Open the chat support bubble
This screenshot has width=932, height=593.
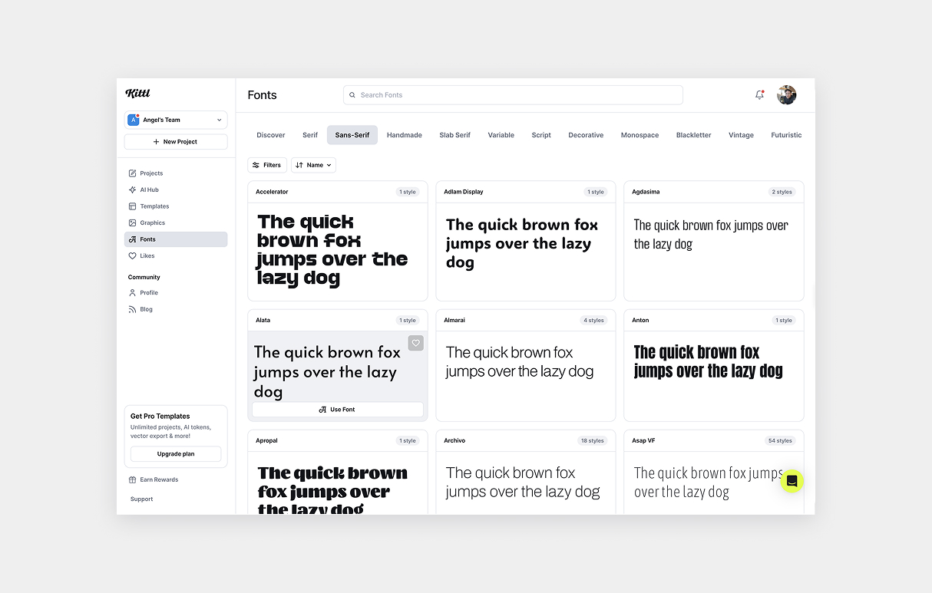pyautogui.click(x=792, y=481)
